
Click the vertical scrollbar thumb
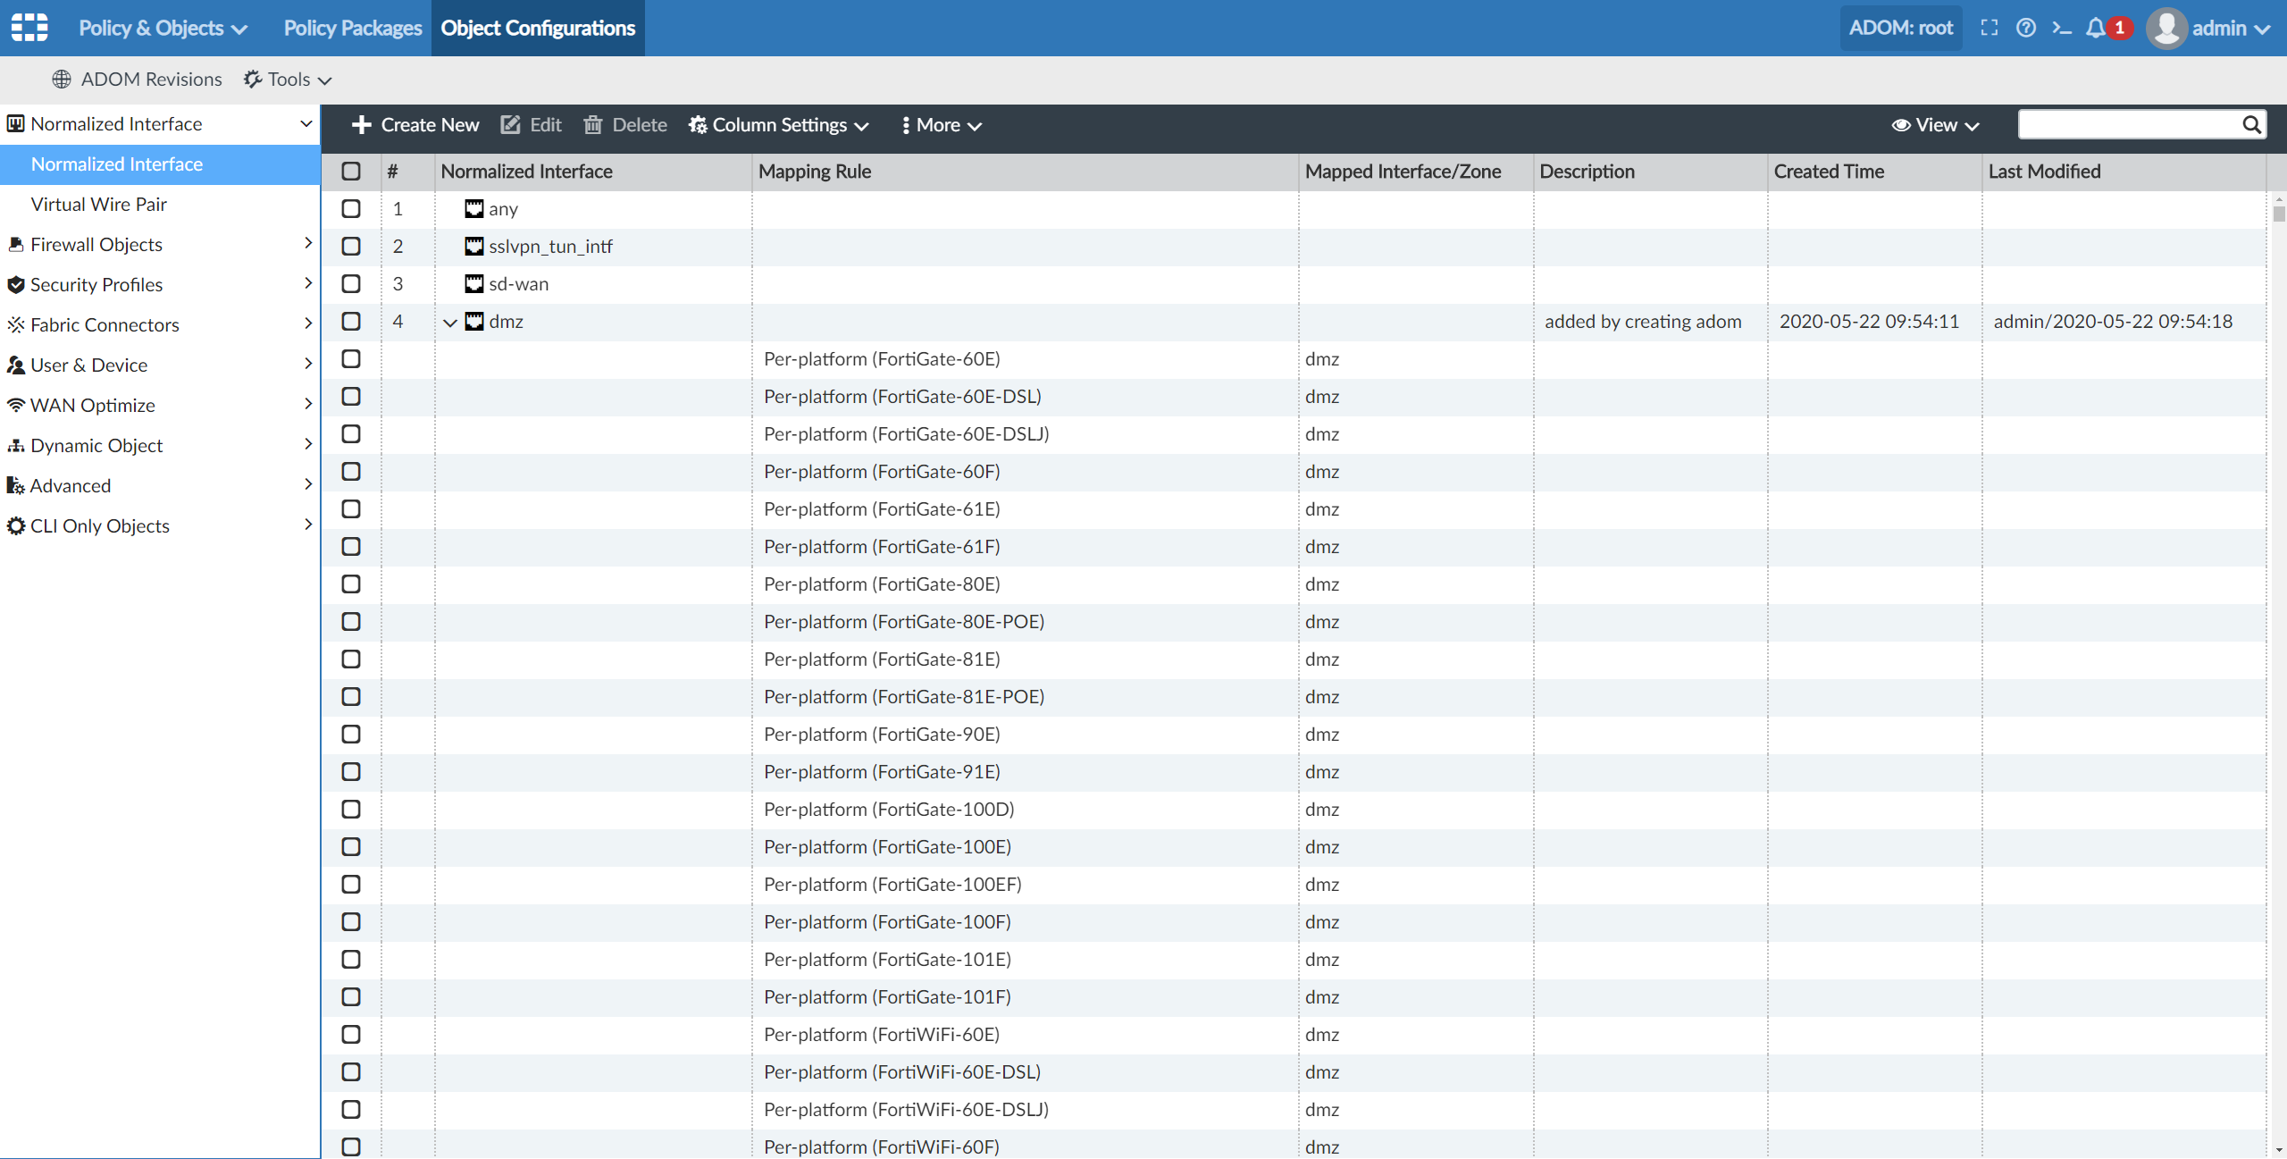click(2279, 214)
